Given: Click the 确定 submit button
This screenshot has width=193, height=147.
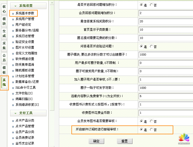Looking at the screenshot, I should click(x=96, y=141).
